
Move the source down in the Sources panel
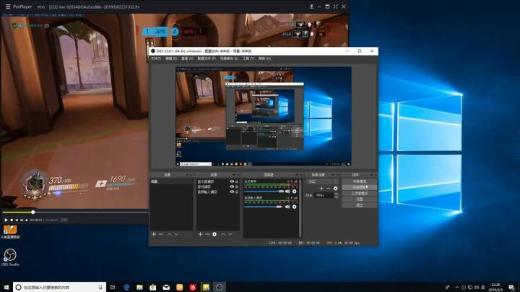[230, 234]
